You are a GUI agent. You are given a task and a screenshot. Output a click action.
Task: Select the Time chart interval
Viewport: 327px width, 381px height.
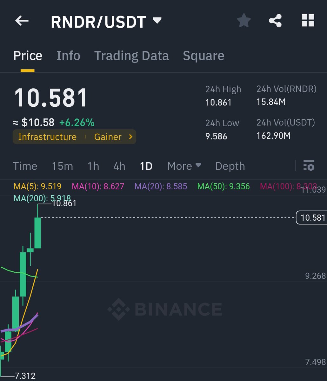point(25,166)
